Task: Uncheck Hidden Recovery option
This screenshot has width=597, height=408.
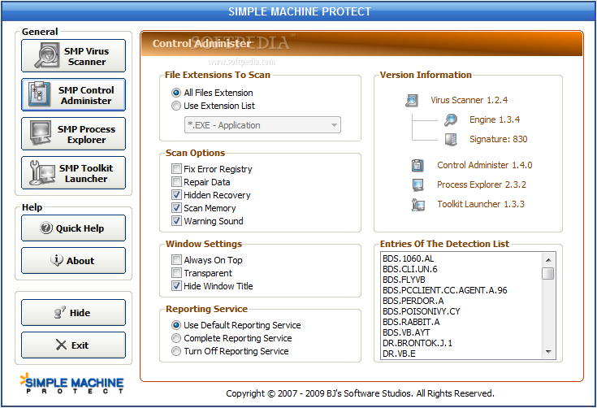Action: (176, 195)
